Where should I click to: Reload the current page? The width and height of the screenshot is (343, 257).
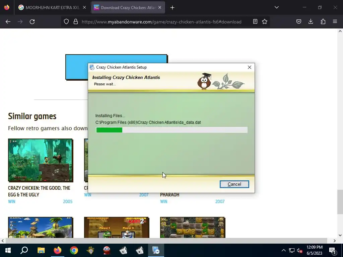tap(32, 22)
